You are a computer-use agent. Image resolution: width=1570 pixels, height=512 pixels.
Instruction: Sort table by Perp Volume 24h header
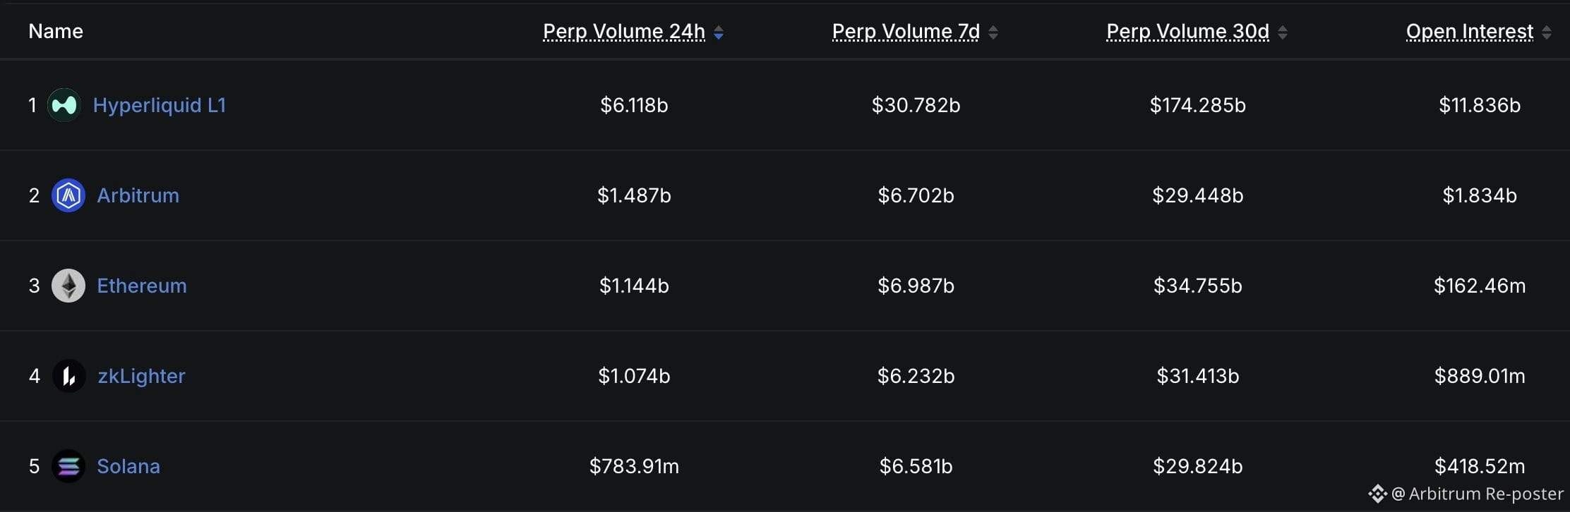(x=624, y=32)
